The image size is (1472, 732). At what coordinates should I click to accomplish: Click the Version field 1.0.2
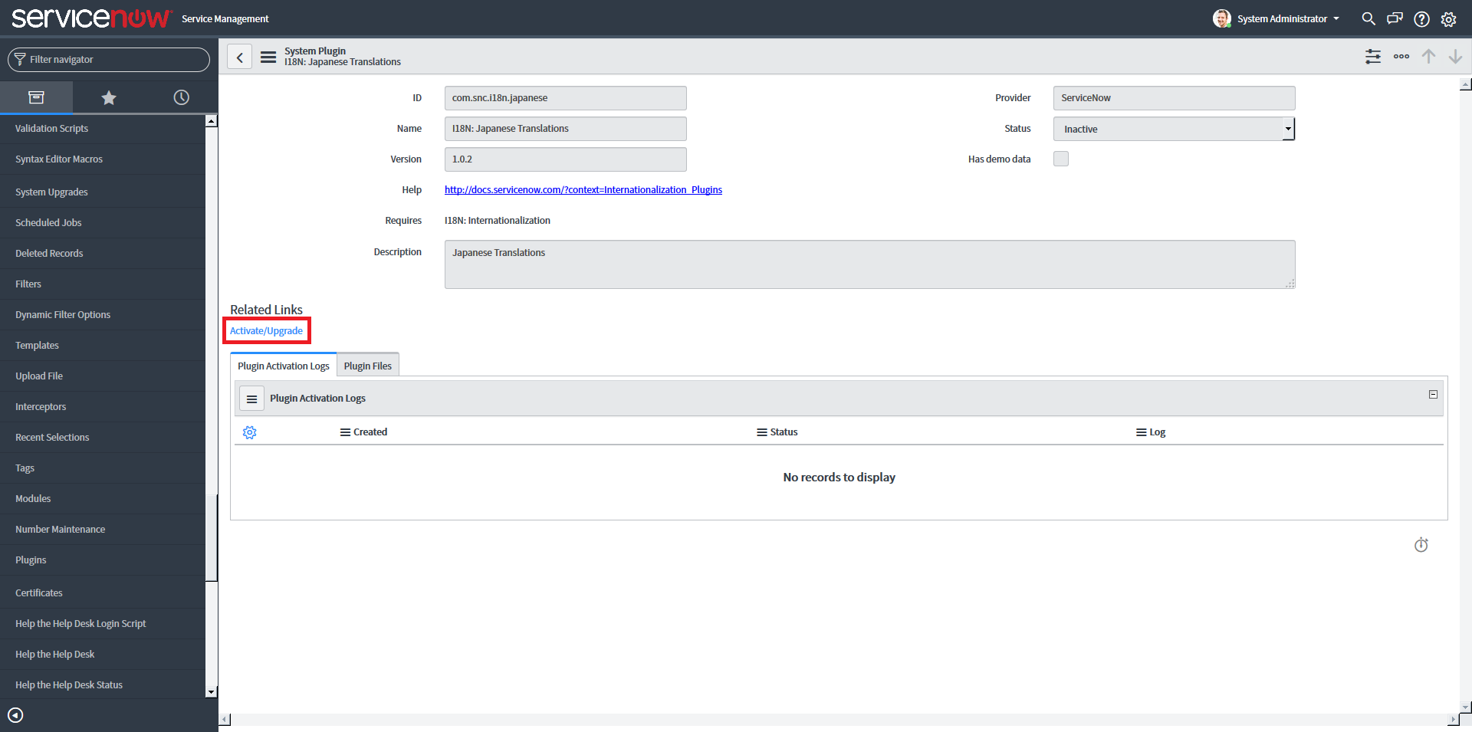coord(566,159)
